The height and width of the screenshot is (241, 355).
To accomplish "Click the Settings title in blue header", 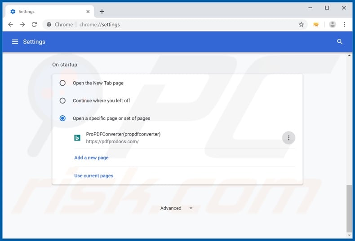I will [34, 42].
